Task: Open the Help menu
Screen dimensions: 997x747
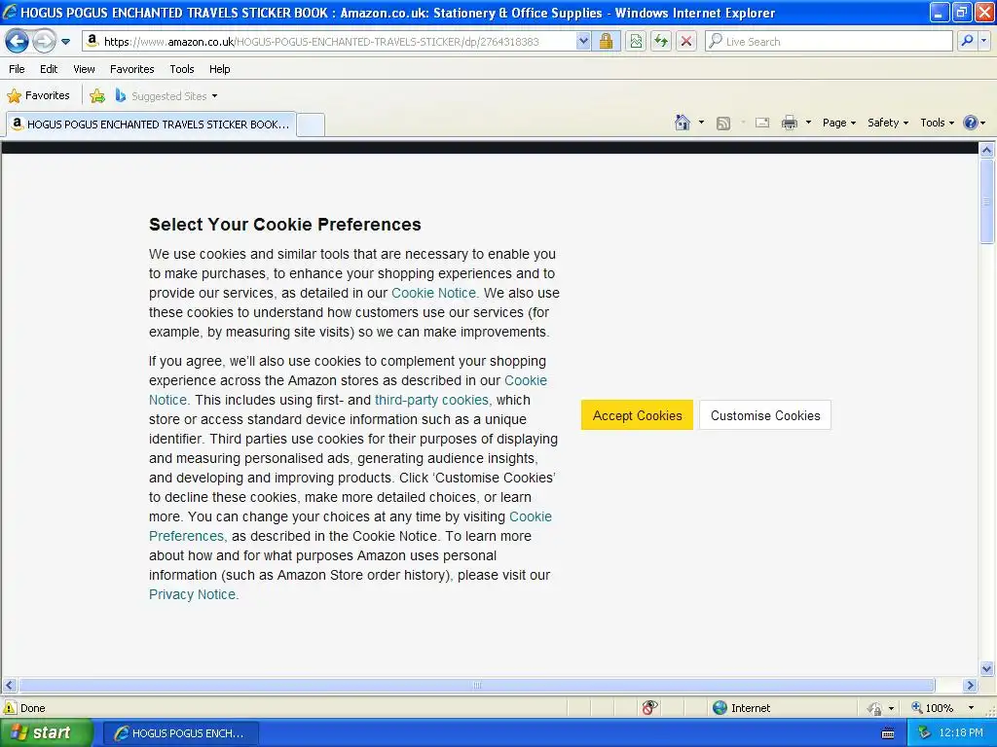Action: click(x=219, y=69)
